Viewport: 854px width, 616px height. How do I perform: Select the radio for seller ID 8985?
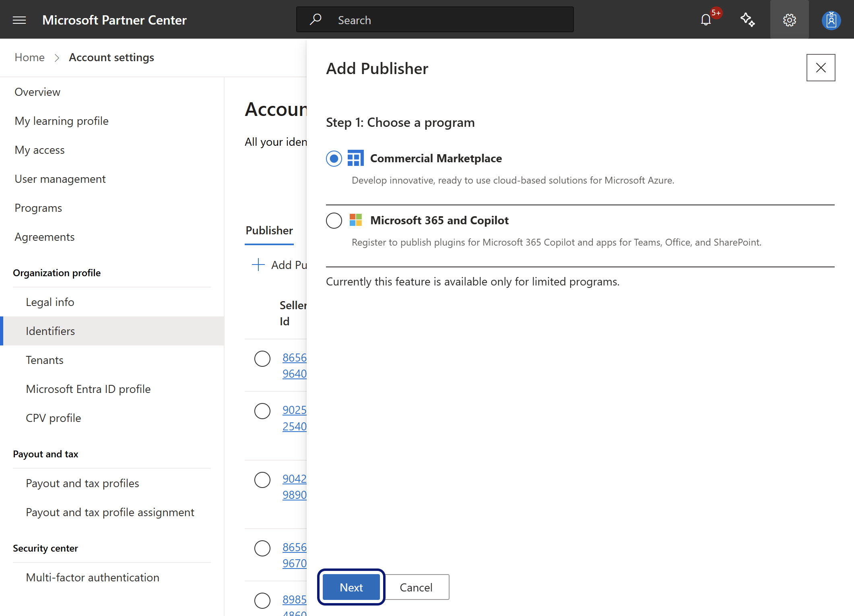(x=262, y=600)
